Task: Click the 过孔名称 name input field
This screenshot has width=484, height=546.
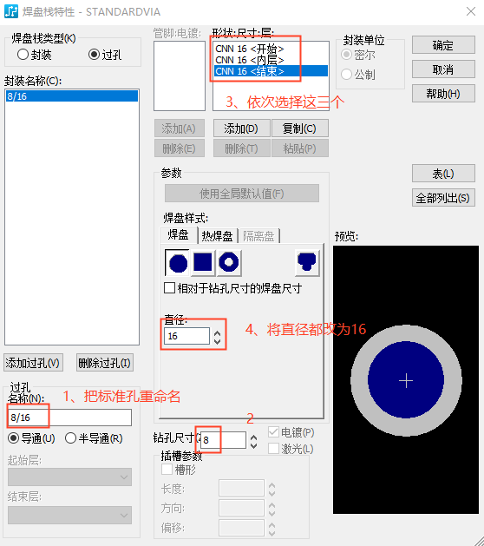Action: (69, 418)
